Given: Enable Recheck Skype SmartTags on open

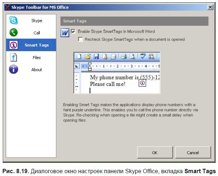Looking at the screenshot, I should point(81,39).
